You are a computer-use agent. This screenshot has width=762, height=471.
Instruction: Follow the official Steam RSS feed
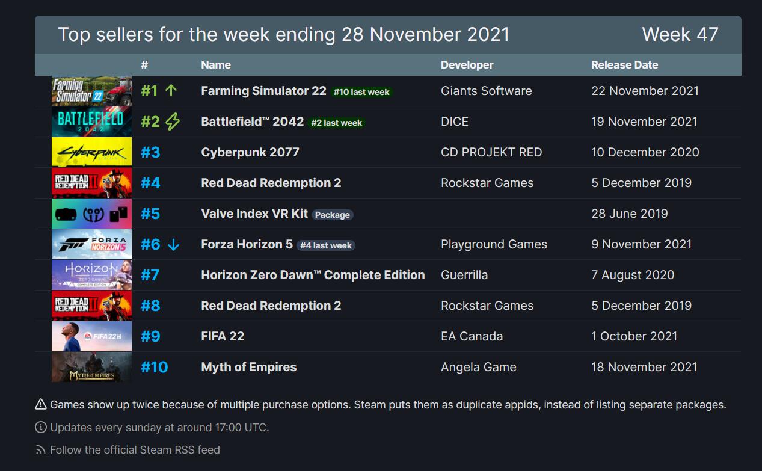click(x=135, y=450)
